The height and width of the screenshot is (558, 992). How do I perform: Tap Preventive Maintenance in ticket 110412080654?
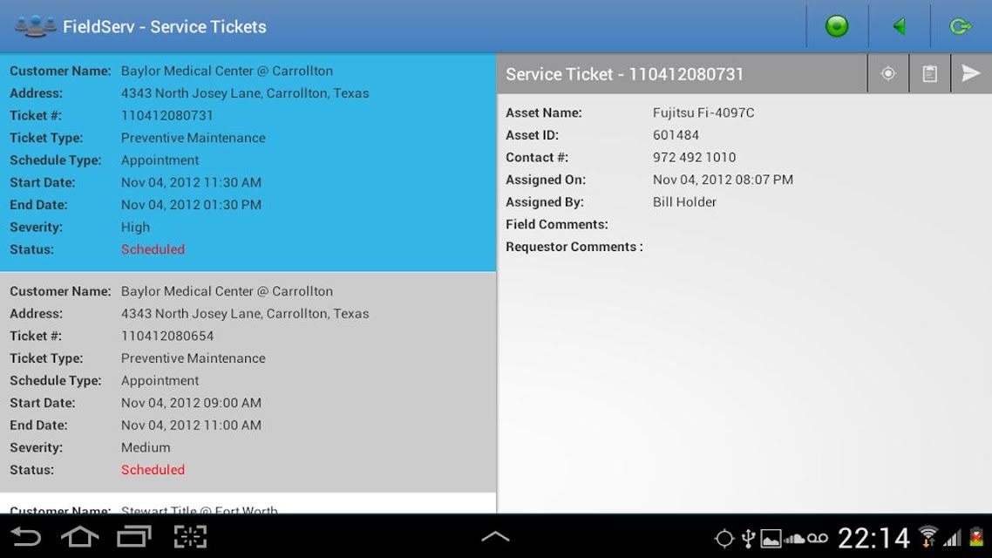193,358
